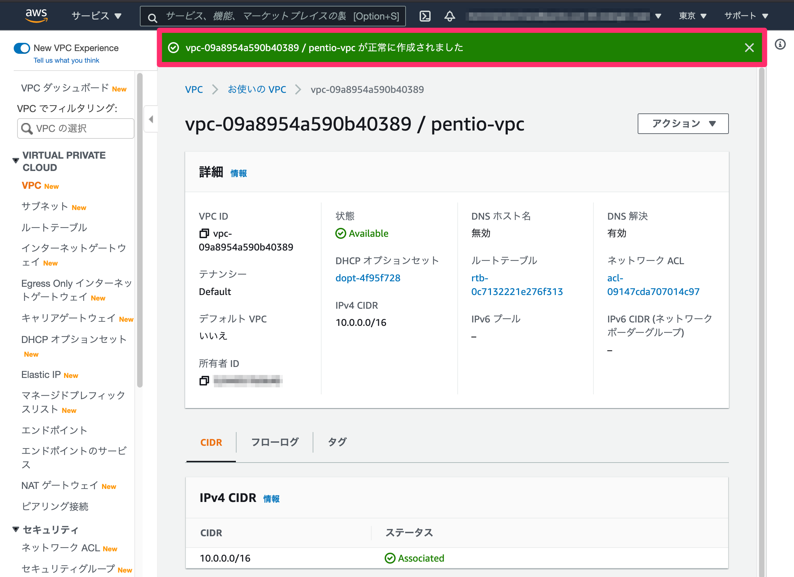794x577 pixels.
Task: Open the blurred account name dropdown
Action: (x=564, y=16)
